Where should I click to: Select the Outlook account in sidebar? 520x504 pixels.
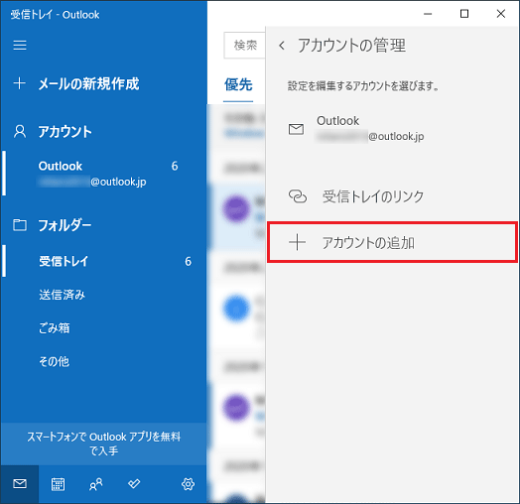click(104, 174)
